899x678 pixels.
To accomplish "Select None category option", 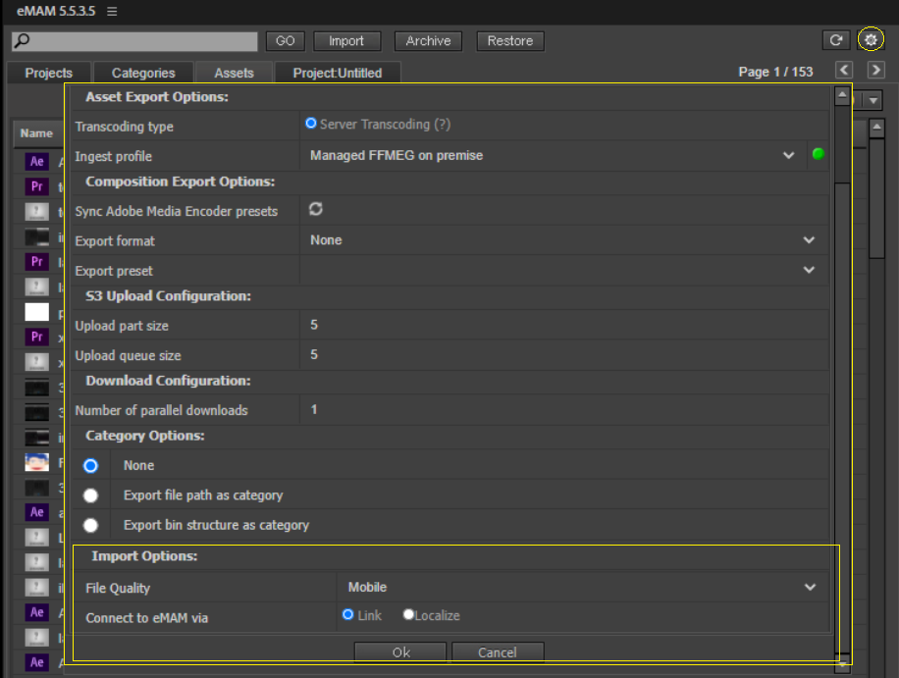I will [90, 465].
